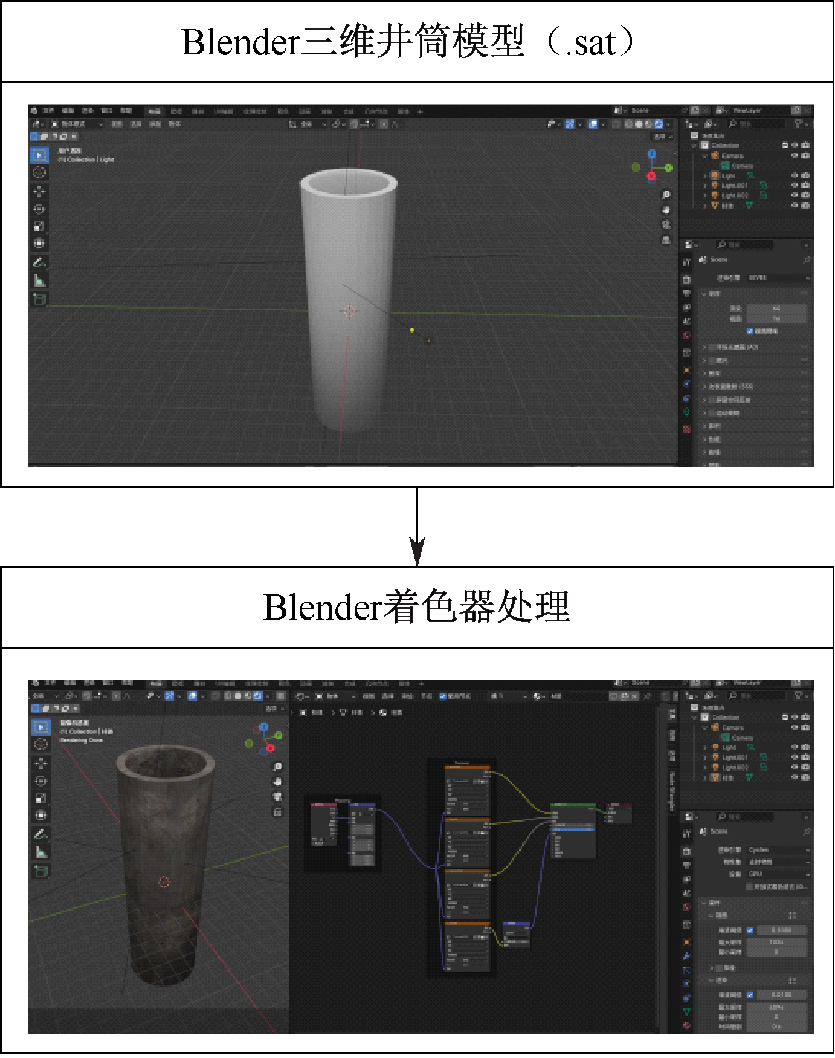
Task: Select the Measure tool in lower viewport
Action: (x=40, y=852)
